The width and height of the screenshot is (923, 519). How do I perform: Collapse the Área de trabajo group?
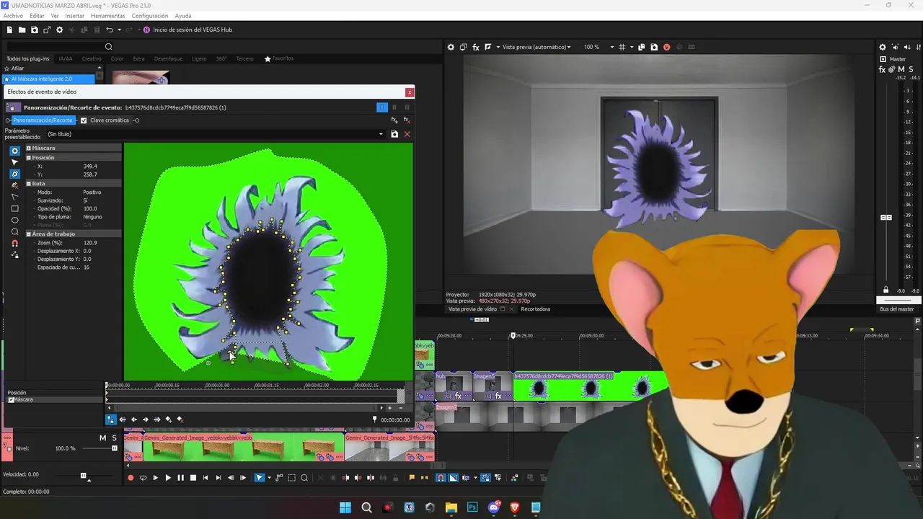click(x=29, y=234)
